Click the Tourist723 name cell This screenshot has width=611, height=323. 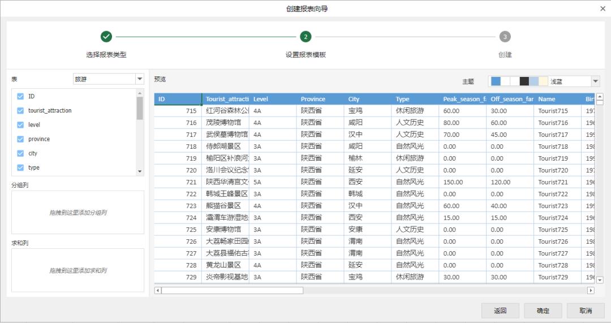(x=558, y=206)
